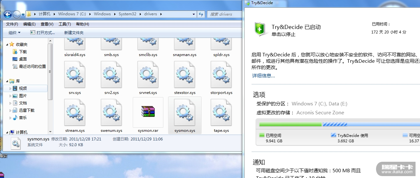Click the Try&Decide green shield icon
Image resolution: width=420 pixels, height=178 pixels.
260,29
